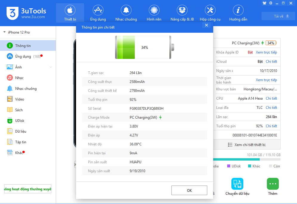Click the 2798mAh design capacity value
The height and width of the screenshot is (204, 297).
[137, 91]
